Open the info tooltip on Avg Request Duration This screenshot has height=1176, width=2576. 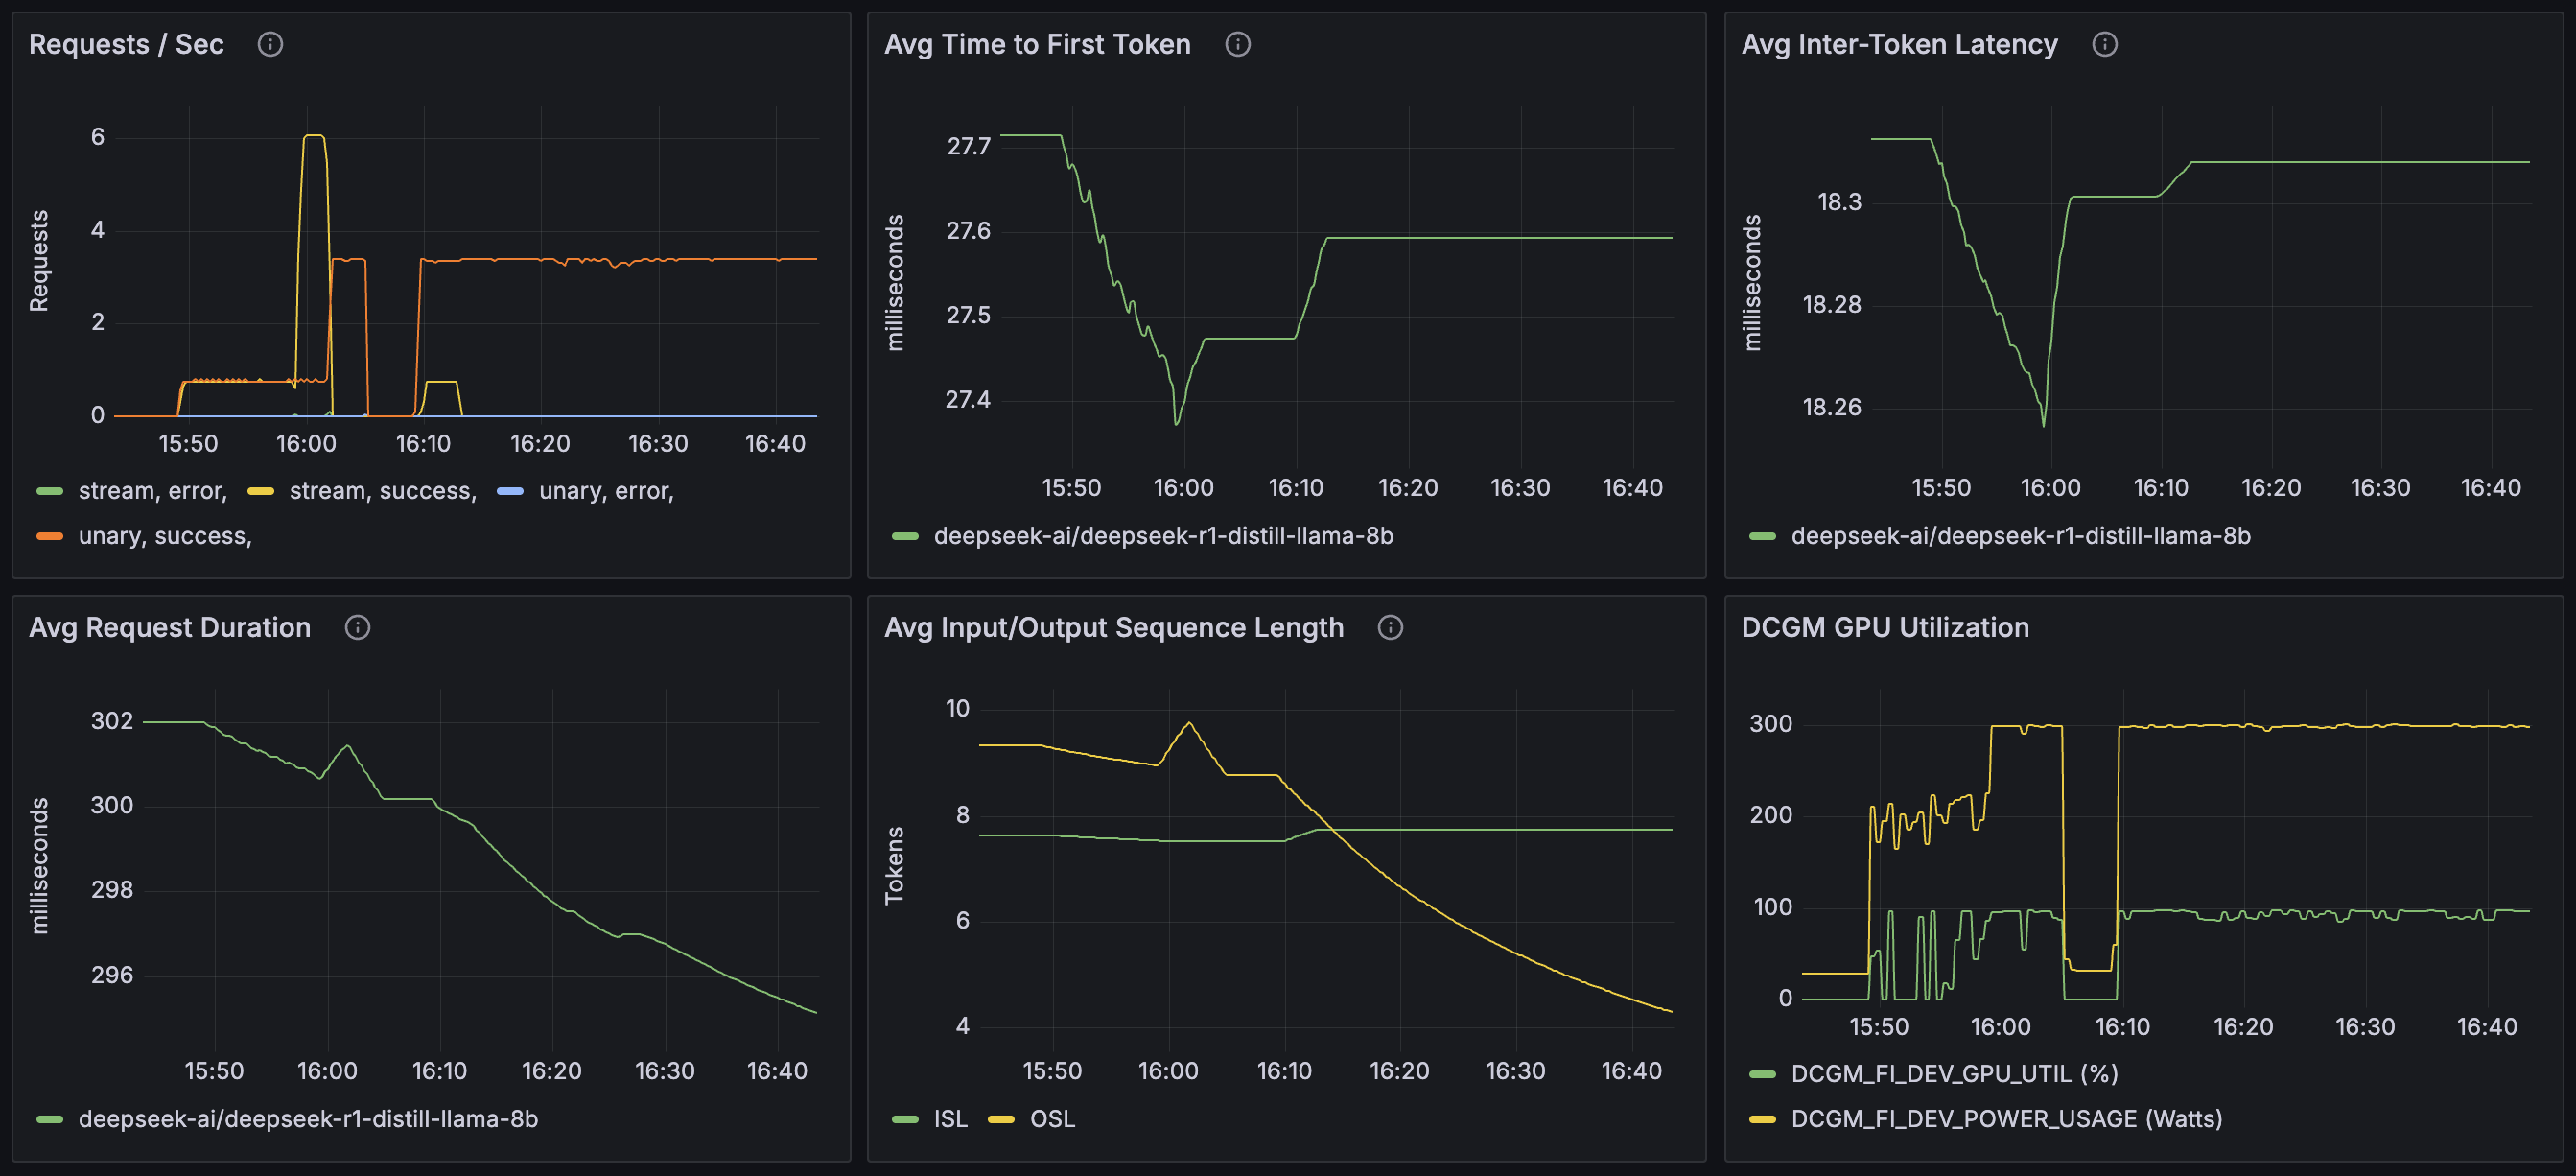[358, 628]
